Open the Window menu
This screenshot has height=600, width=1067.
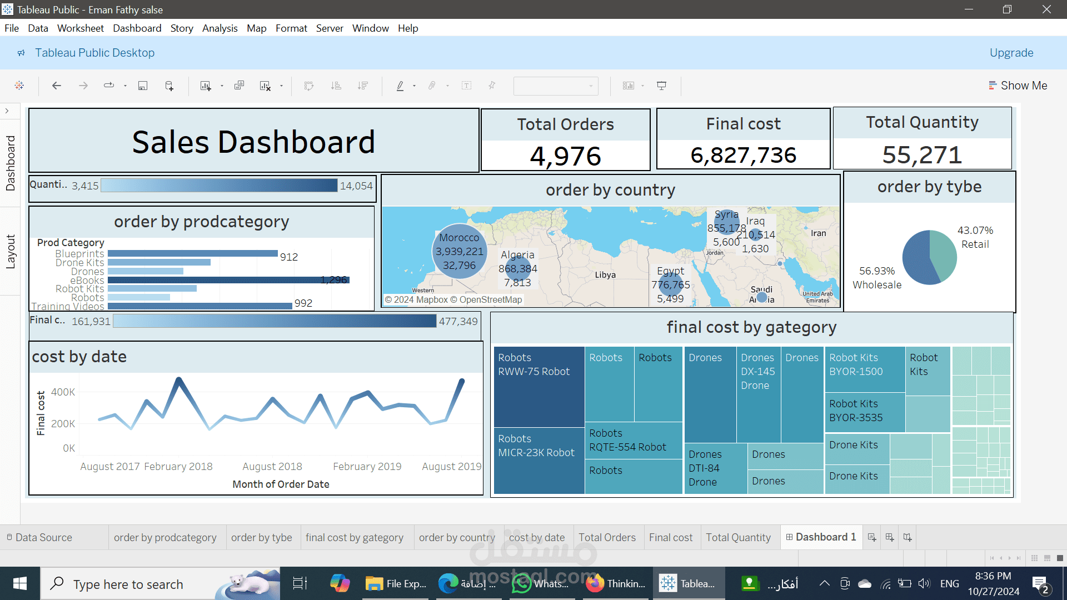click(x=371, y=28)
